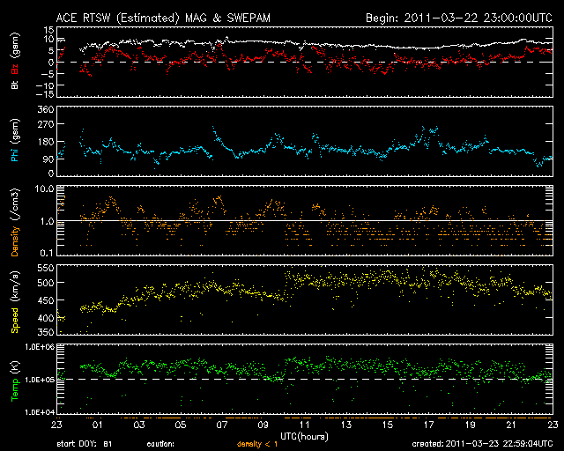Click the green "Temp (K)" axis label
Image resolution: width=564 pixels, height=451 pixels.
(x=15, y=381)
